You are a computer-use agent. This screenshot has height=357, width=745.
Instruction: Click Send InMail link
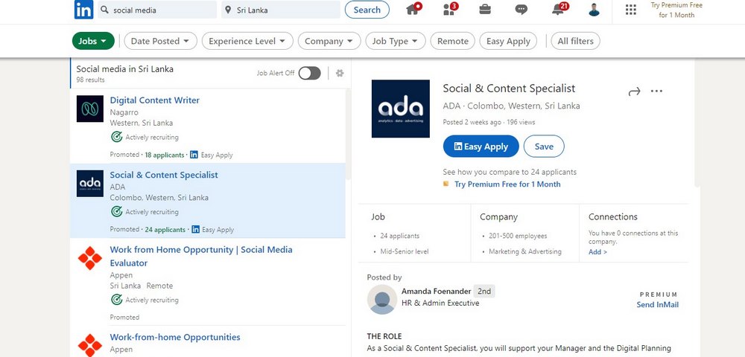point(658,305)
